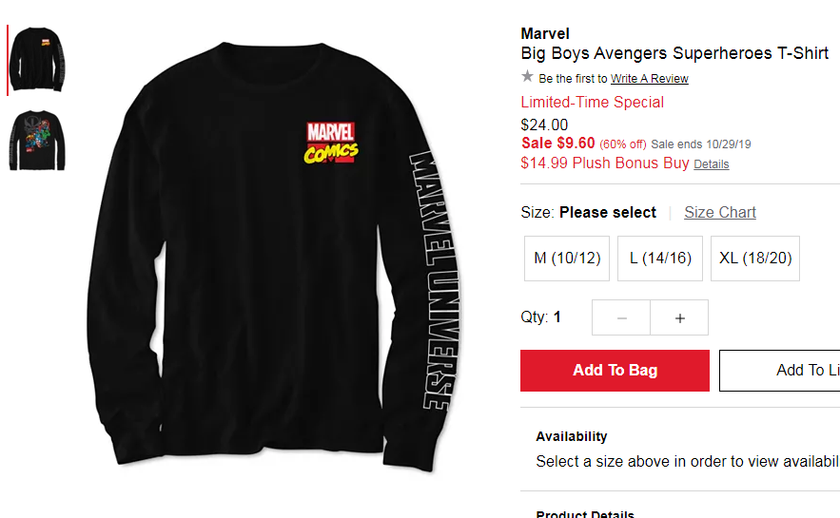
Task: Open Write A Review link
Action: pyautogui.click(x=650, y=79)
